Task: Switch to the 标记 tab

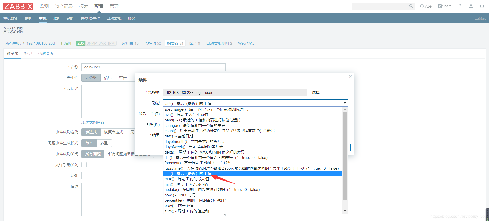Action: 28,54
